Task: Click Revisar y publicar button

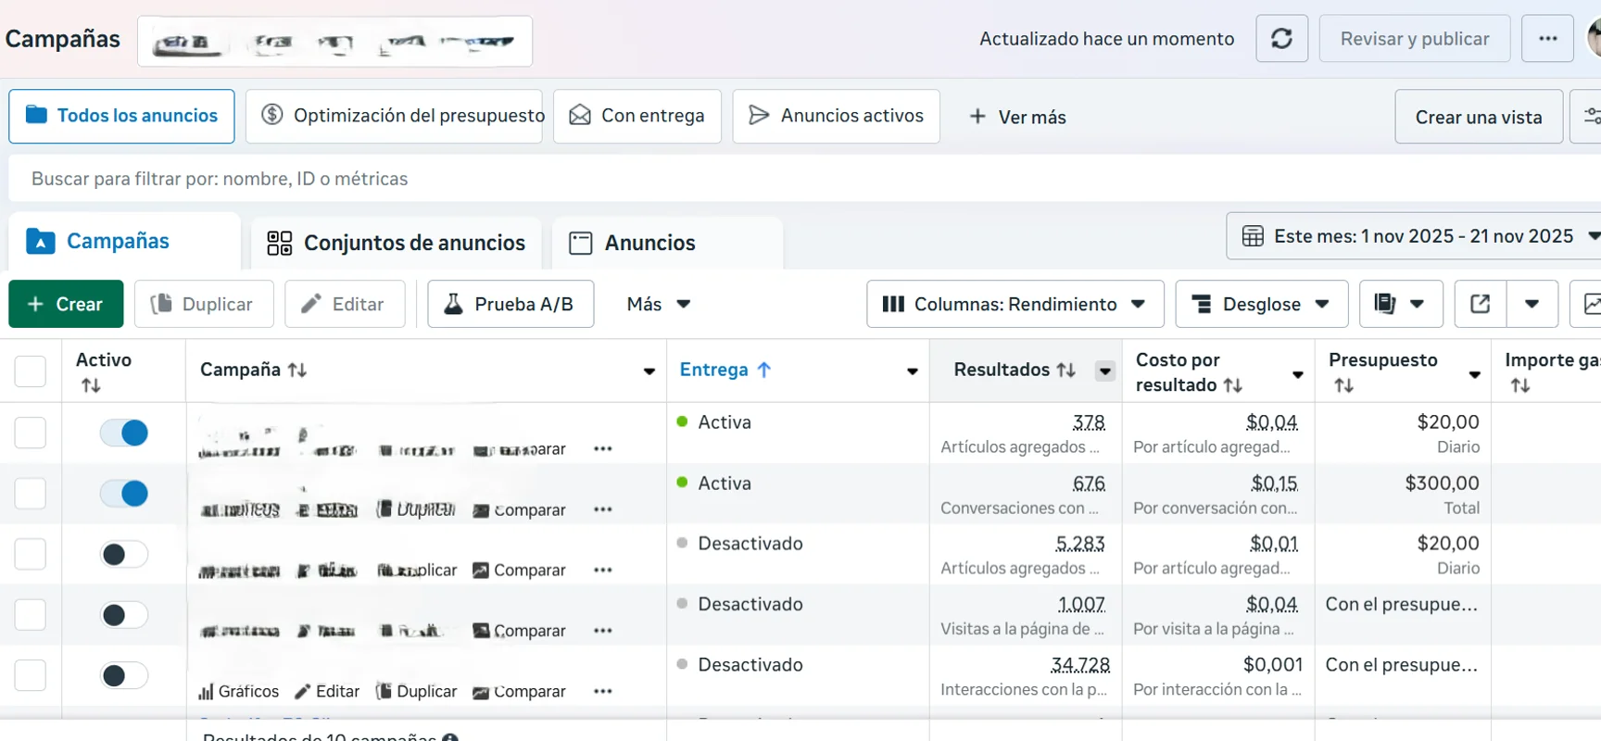Action: pos(1415,39)
